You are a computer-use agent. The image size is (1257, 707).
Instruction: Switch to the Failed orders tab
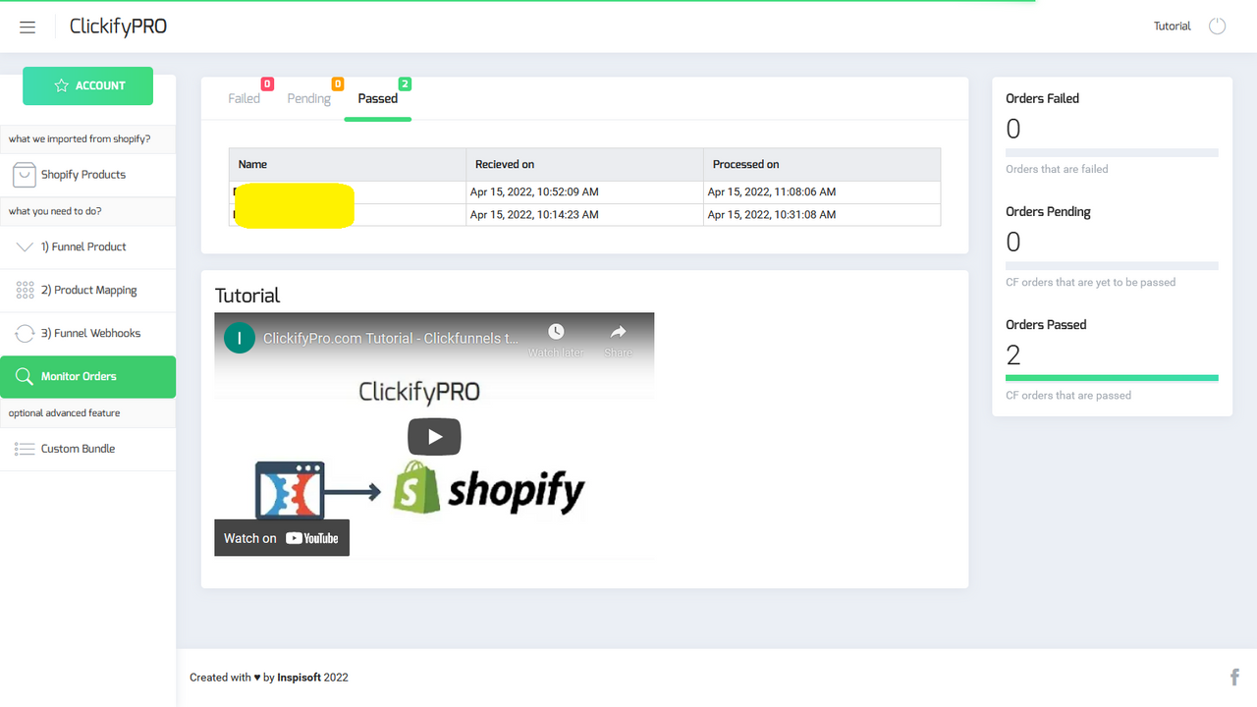(x=245, y=98)
